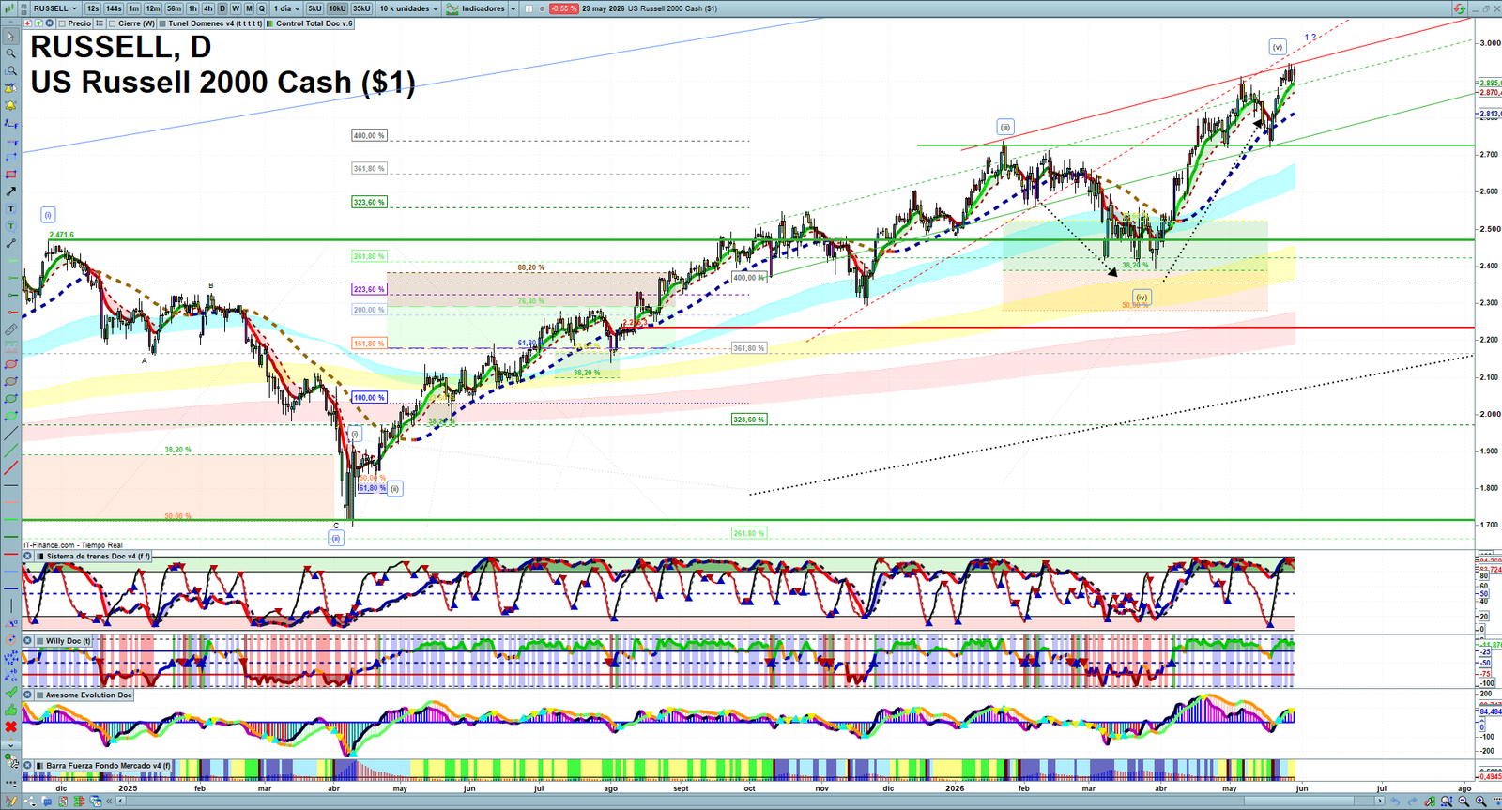The height and width of the screenshot is (810, 1502).
Task: Click the (iv) wave label on chart
Action: tap(1141, 298)
